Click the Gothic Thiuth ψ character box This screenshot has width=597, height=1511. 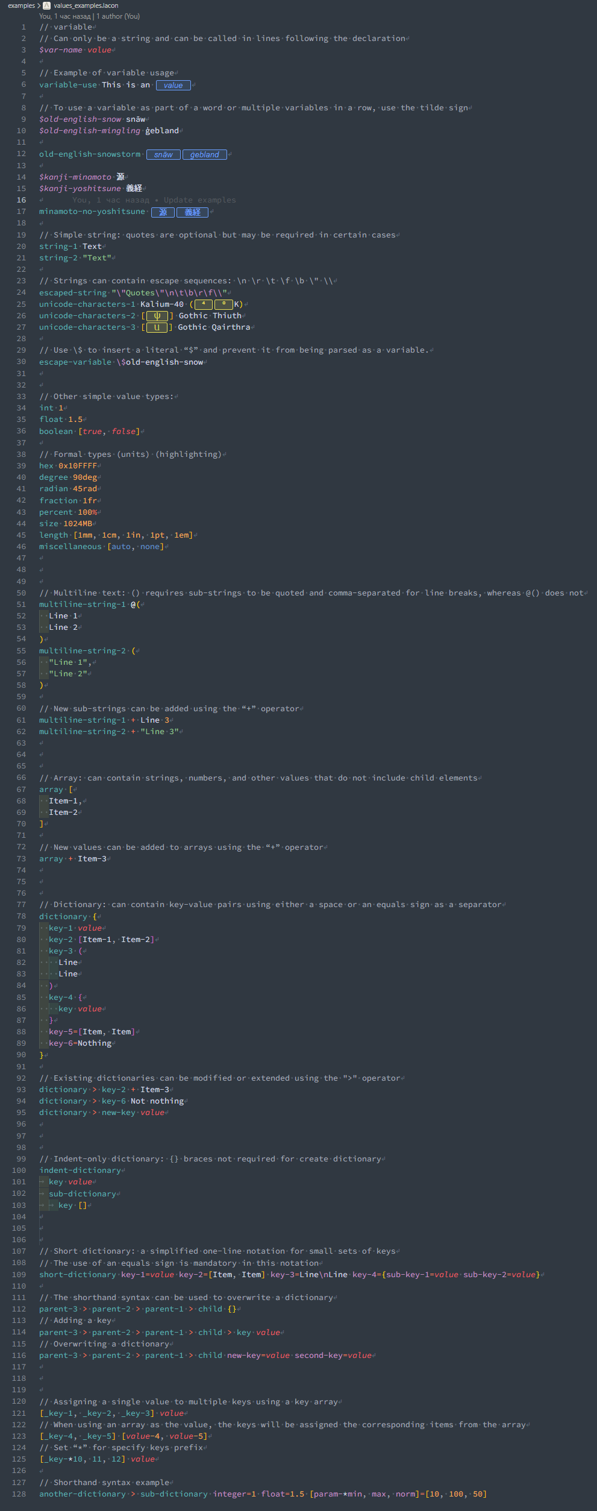[x=157, y=315]
